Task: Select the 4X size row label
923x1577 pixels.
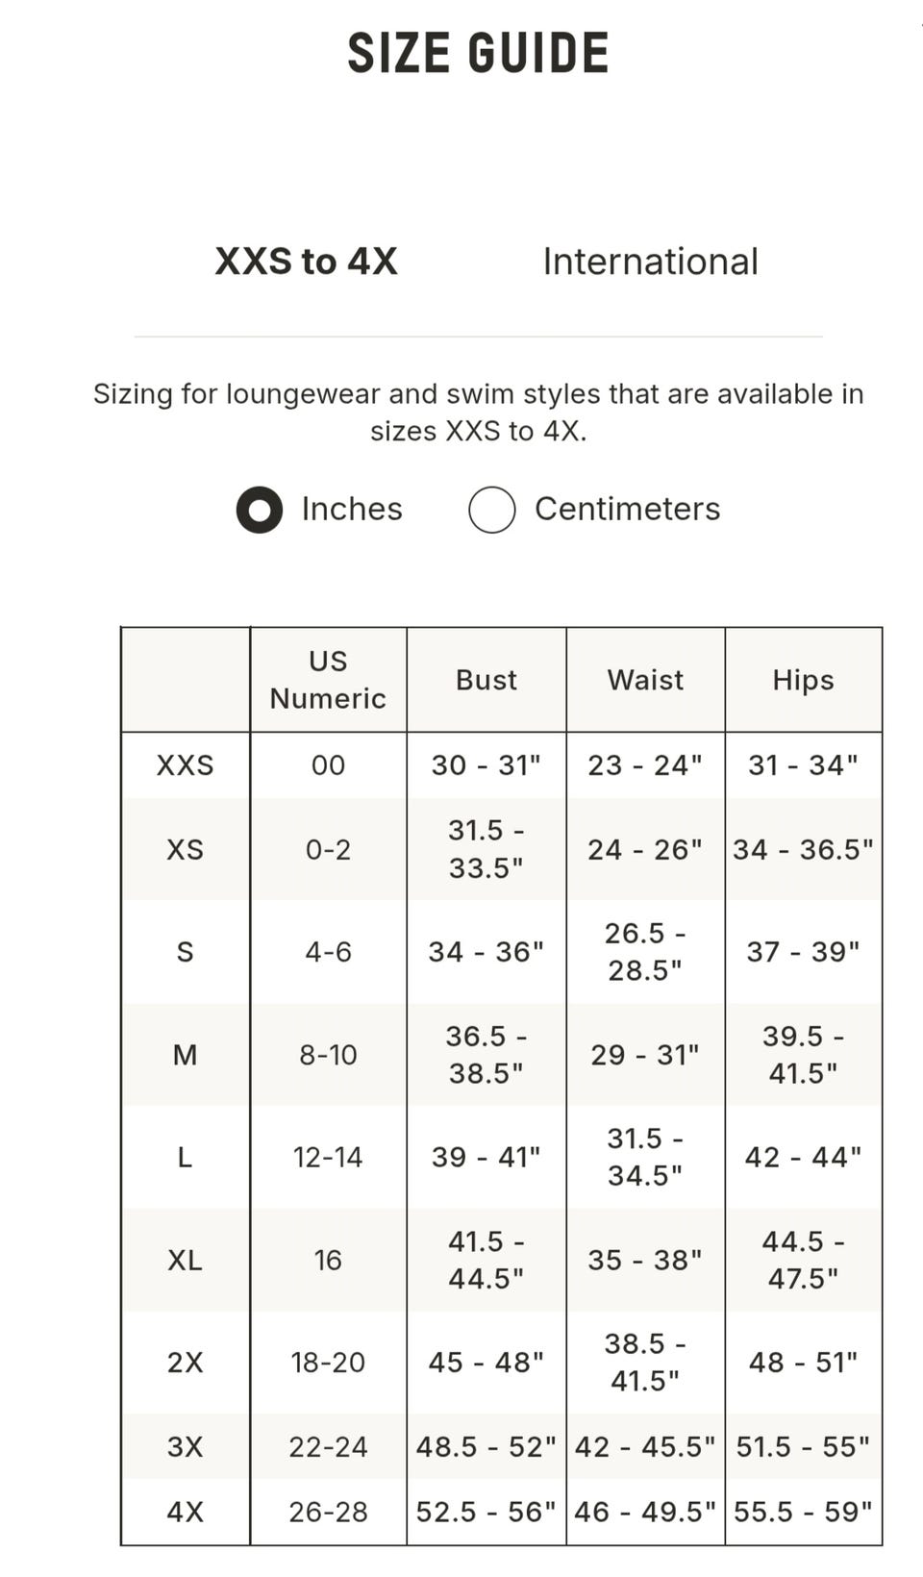Action: tap(186, 1512)
